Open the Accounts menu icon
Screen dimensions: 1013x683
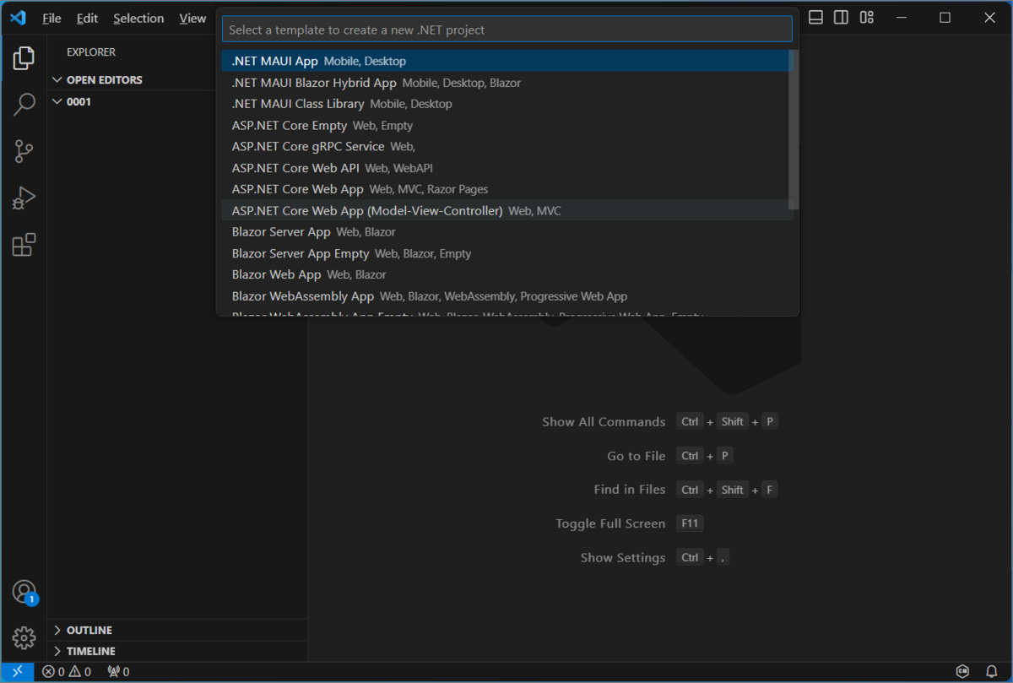click(24, 592)
